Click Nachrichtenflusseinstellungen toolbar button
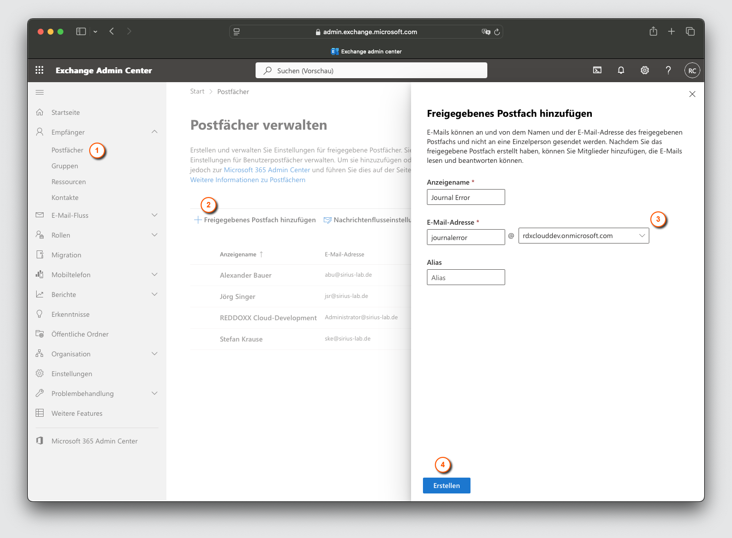The width and height of the screenshot is (732, 538). [367, 220]
